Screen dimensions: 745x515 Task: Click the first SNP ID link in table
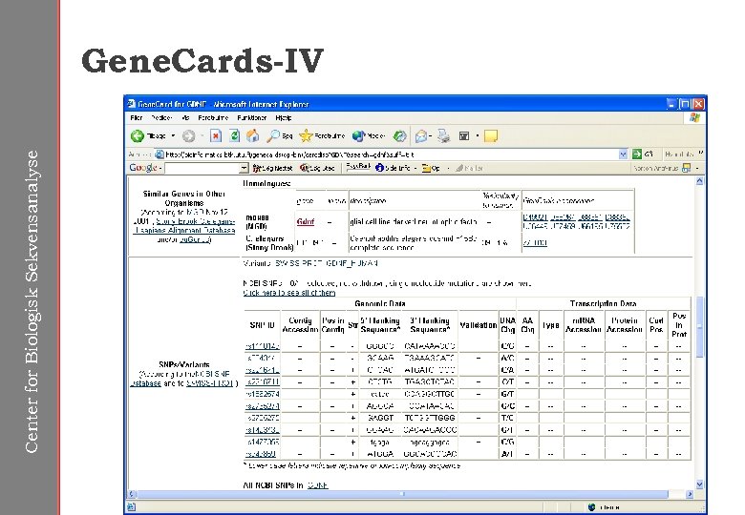263,346
